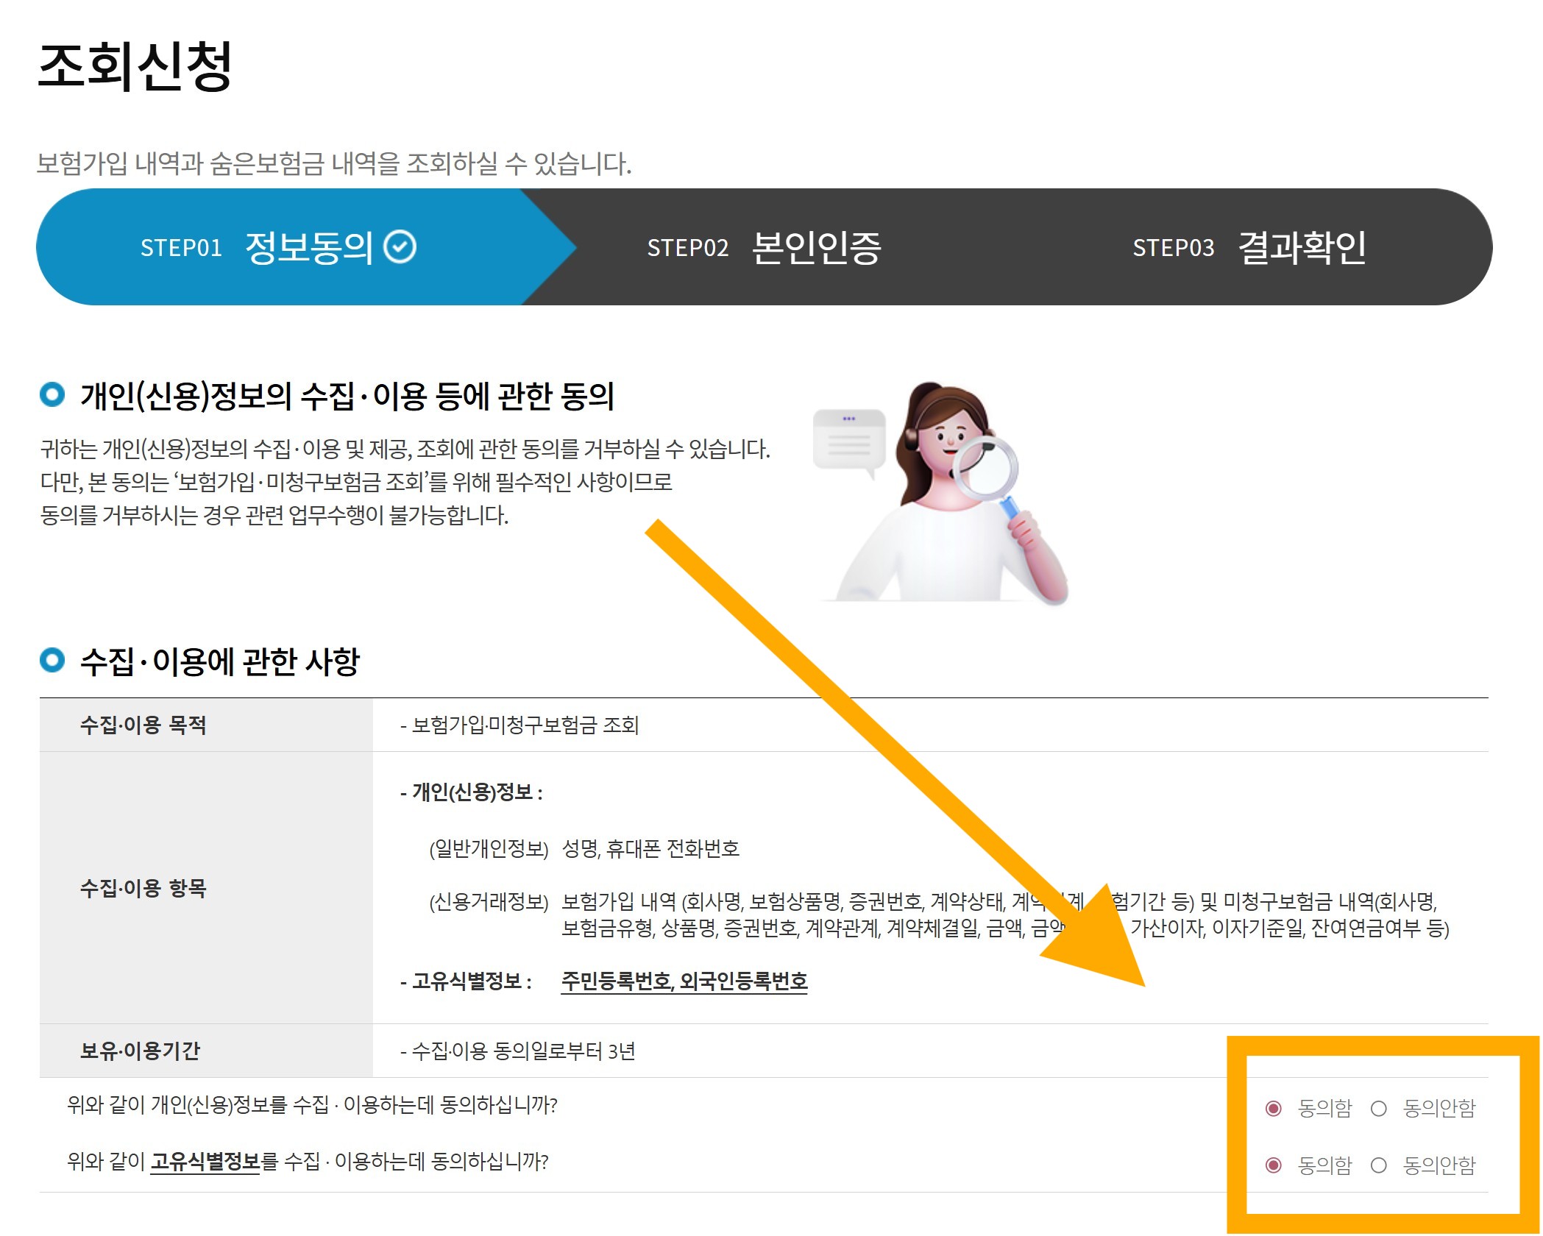
Task: Click the 조회신청 page heading
Action: click(135, 66)
